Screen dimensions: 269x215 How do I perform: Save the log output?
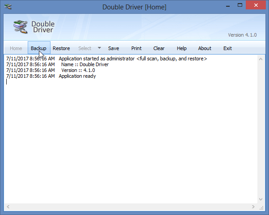click(x=113, y=48)
